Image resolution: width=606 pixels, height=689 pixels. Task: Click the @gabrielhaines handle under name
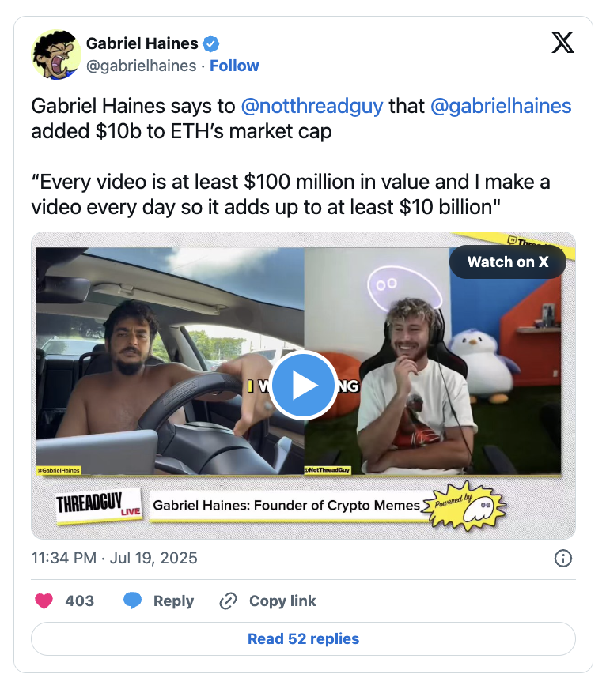[x=142, y=66]
